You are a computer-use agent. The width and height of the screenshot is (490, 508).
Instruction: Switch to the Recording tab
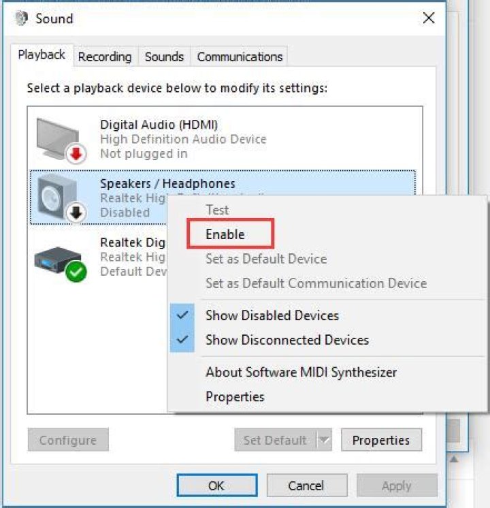coord(105,57)
